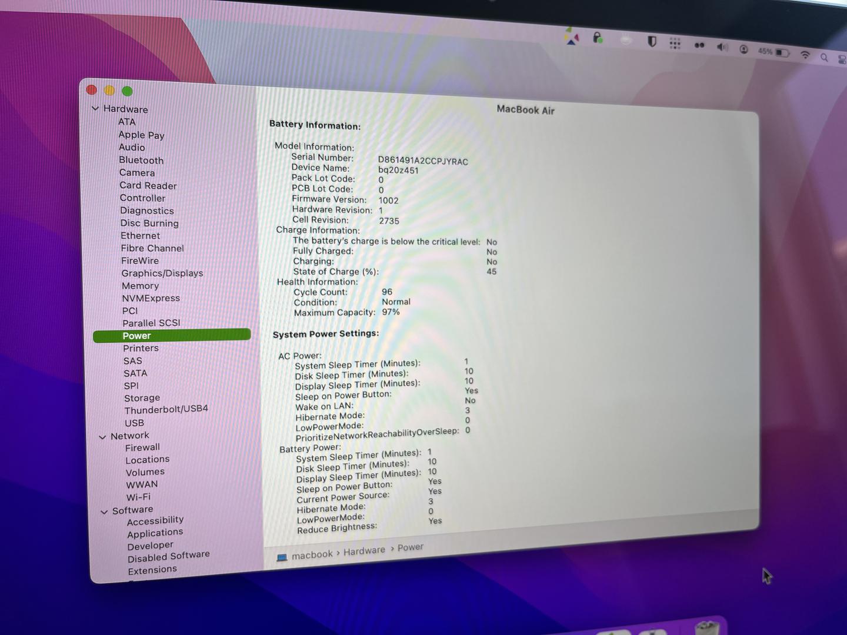Select Memory in the sidebar
This screenshot has height=635, width=847.
140,286
